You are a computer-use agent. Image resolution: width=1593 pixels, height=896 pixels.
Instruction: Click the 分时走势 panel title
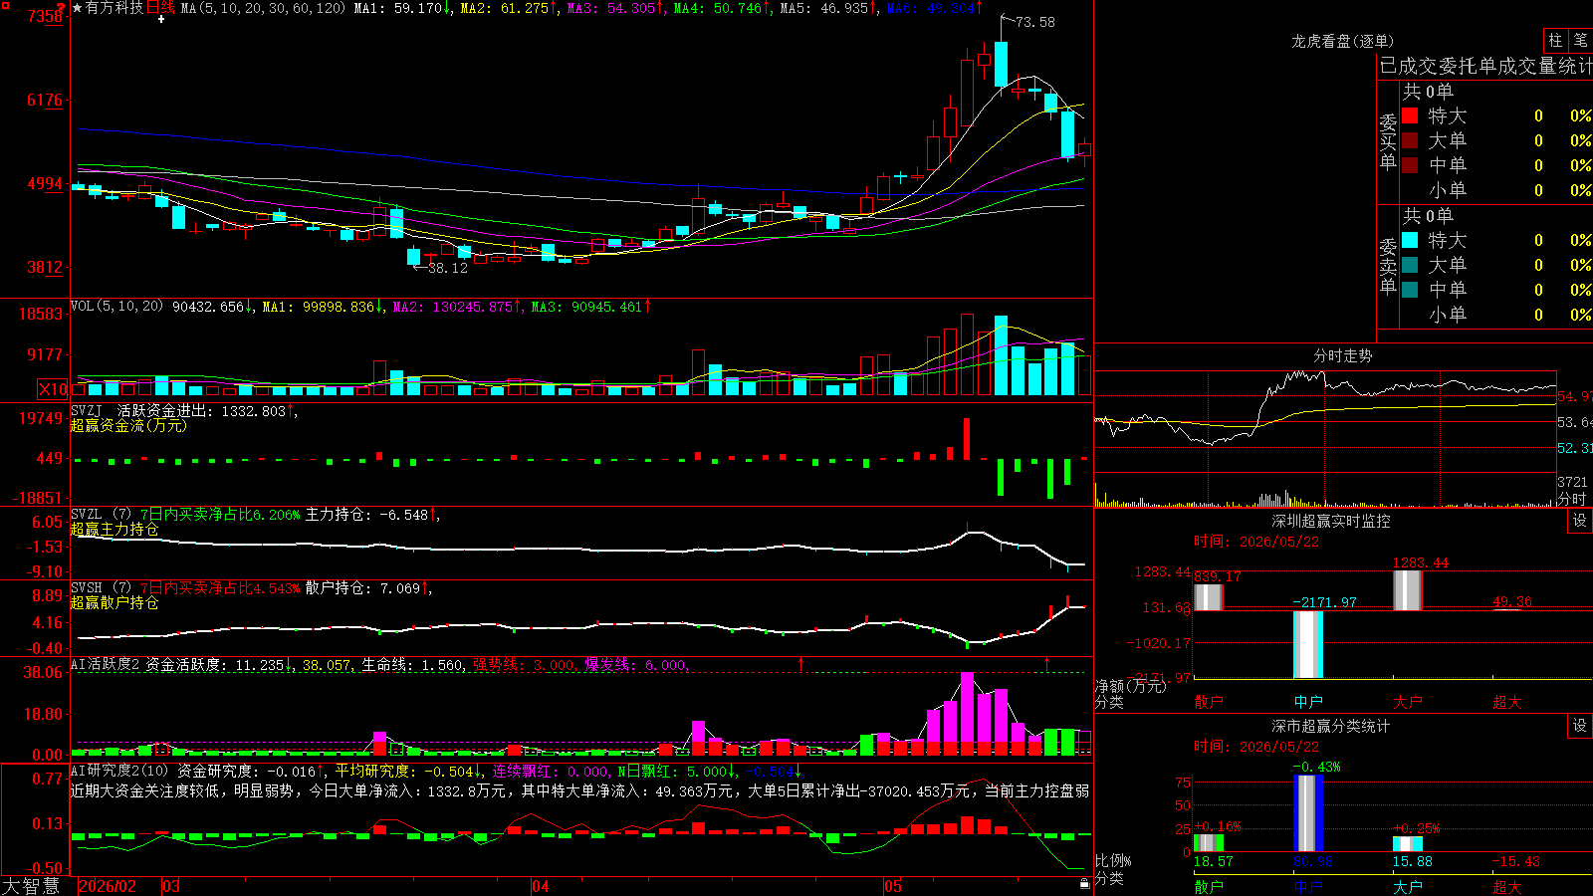(1342, 355)
